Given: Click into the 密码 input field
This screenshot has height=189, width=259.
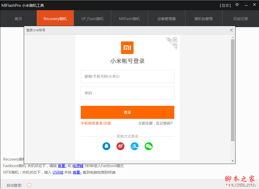Looking at the screenshot, I should coord(127,93).
